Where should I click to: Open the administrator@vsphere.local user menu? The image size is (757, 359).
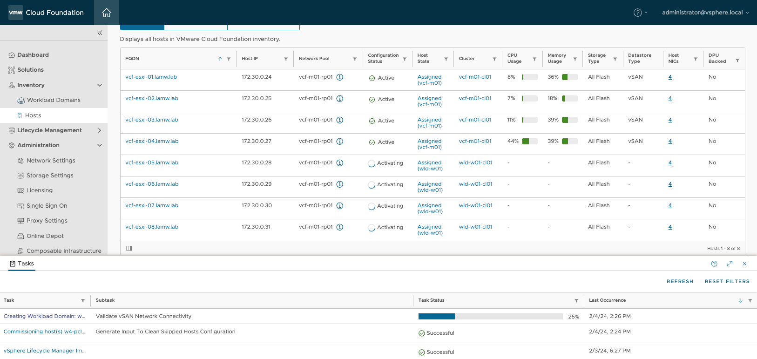pos(705,13)
